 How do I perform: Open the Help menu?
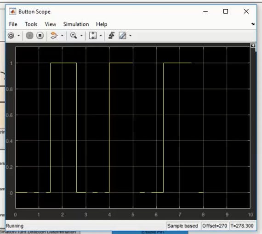(x=102, y=24)
